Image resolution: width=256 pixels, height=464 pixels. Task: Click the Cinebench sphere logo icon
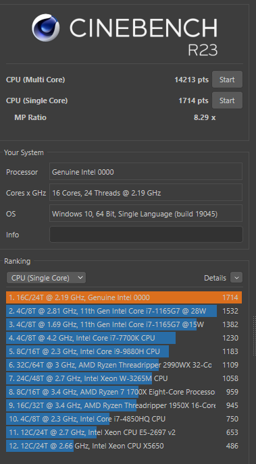click(46, 28)
